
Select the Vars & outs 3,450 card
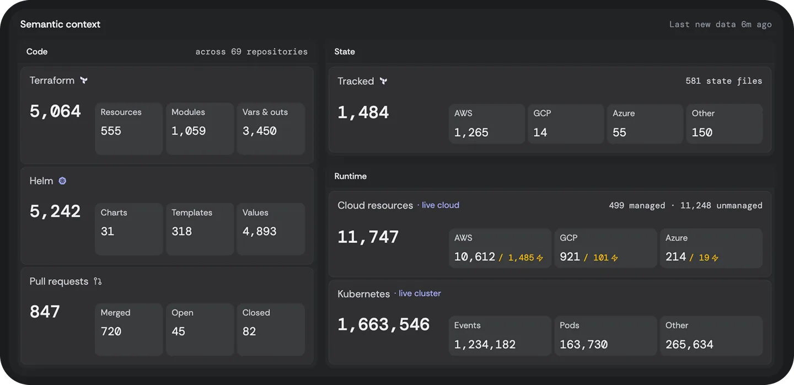(x=271, y=129)
